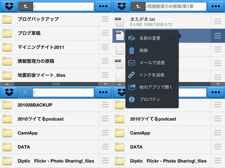Tap handle on 2010ツイてるpodcast row, bottom-left pane
This screenshot has width=225, height=168.
point(105,119)
